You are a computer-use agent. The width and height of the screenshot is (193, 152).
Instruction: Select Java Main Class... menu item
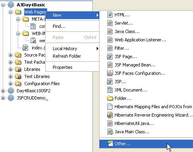[146, 132]
